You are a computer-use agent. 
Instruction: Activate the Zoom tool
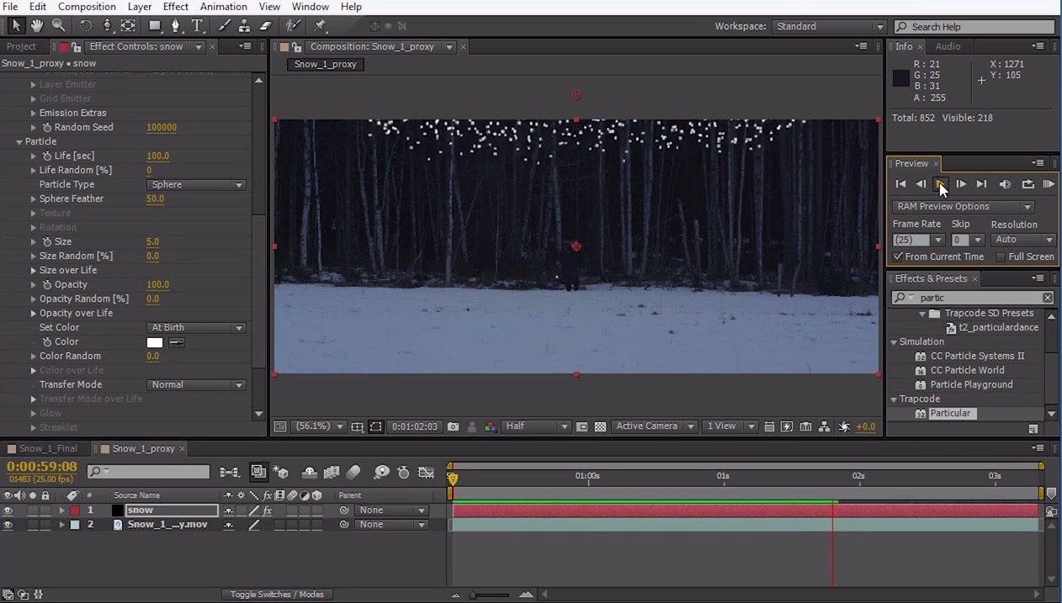(59, 25)
